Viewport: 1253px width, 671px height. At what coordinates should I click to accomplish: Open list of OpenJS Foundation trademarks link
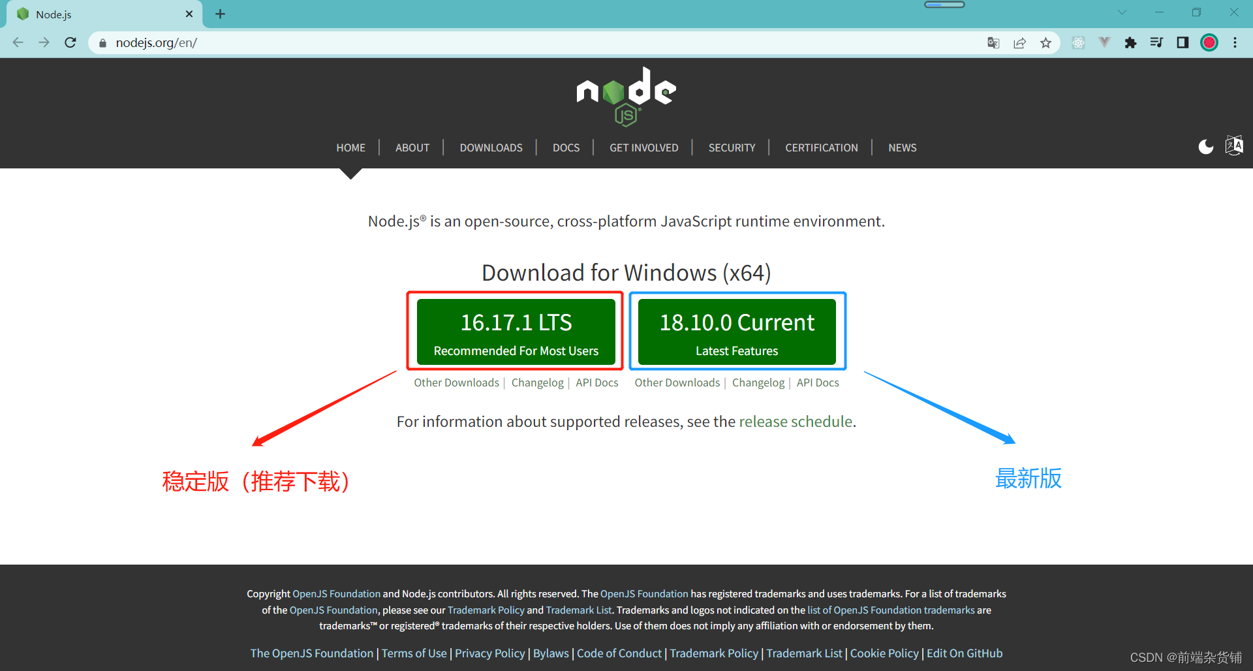pyautogui.click(x=891, y=610)
